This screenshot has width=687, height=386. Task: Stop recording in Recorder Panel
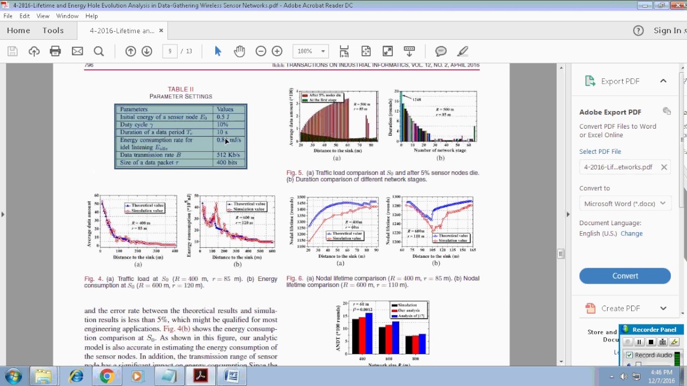tap(651, 342)
